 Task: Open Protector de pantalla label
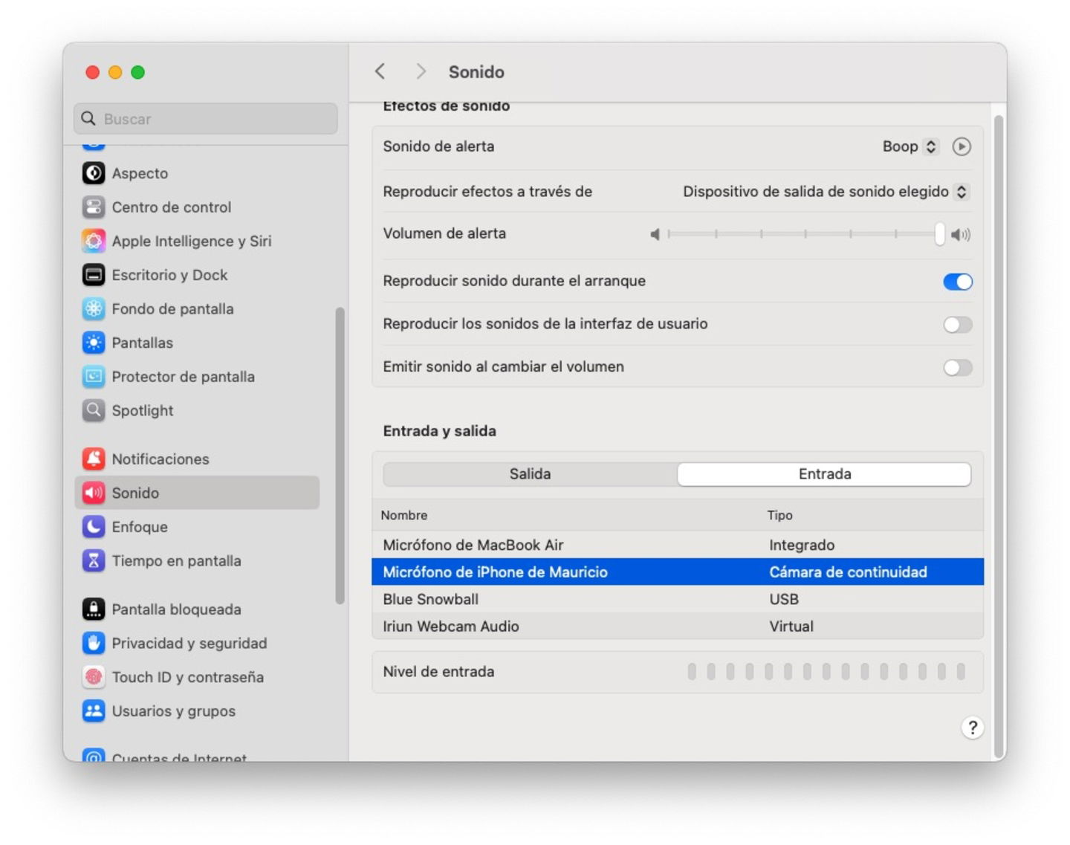tap(184, 377)
